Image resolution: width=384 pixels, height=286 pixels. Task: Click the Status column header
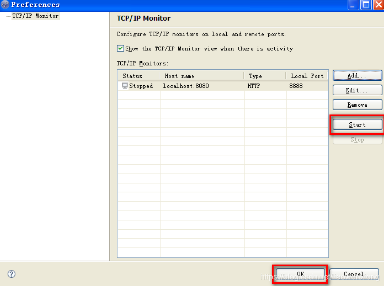coord(138,76)
